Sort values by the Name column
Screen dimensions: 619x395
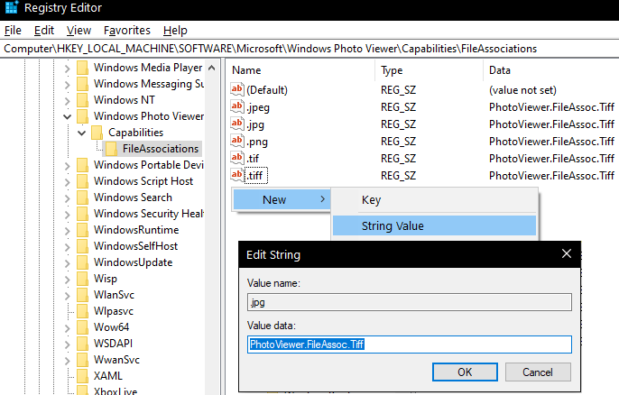click(x=301, y=70)
